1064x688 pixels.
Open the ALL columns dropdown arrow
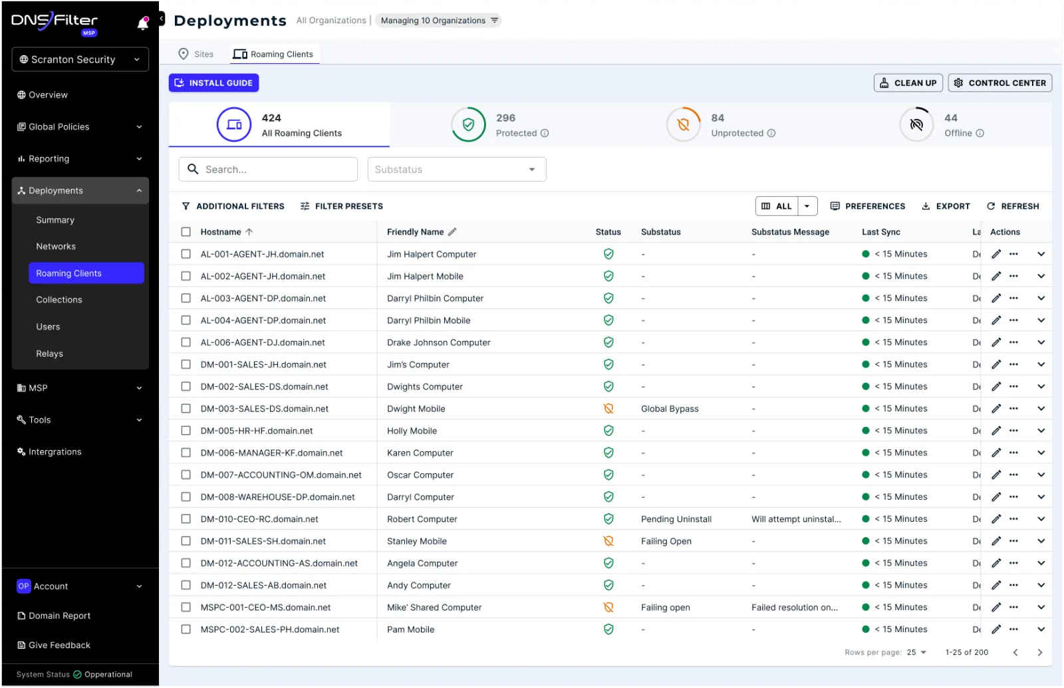tap(807, 206)
